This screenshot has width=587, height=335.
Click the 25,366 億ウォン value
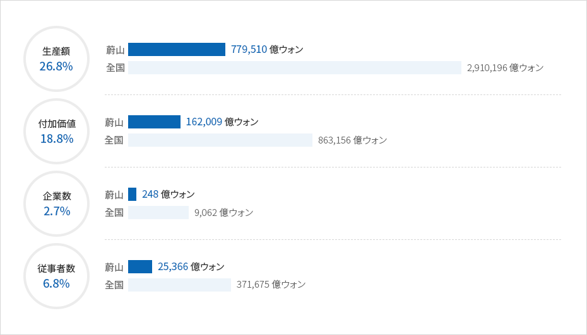click(191, 266)
